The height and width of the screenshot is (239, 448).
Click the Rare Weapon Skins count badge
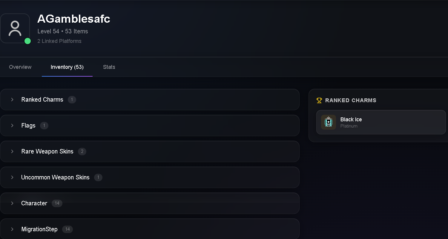coord(82,151)
